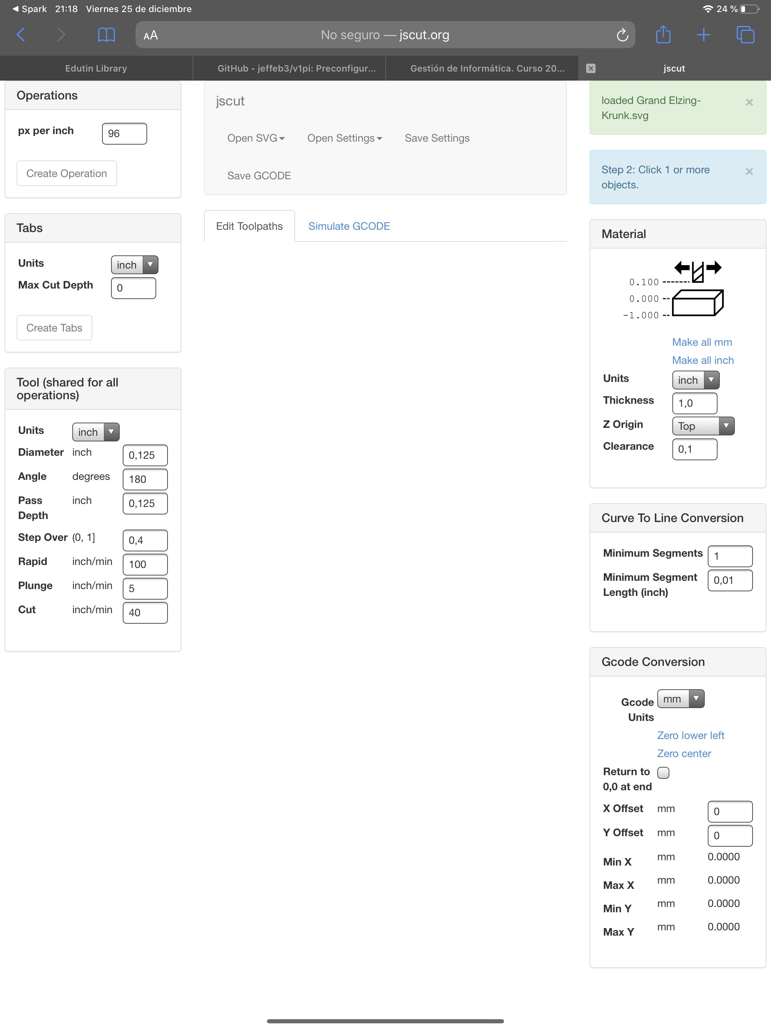This screenshot has width=771, height=1029.
Task: Focus the Y Offset field
Action: tap(730, 836)
